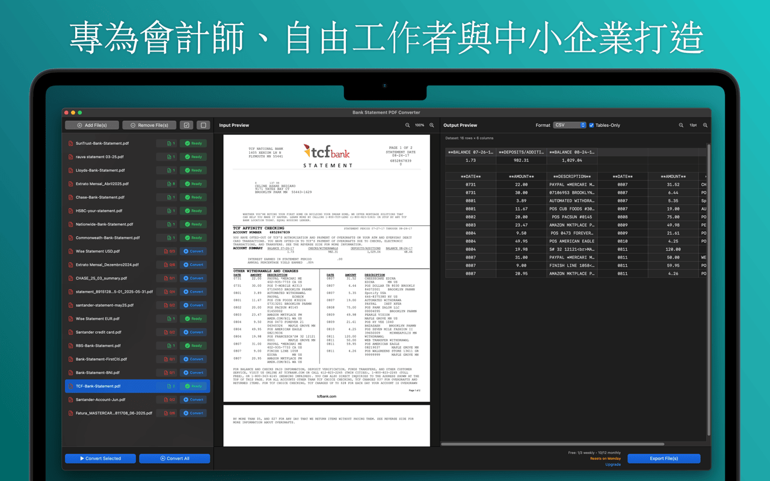The height and width of the screenshot is (481, 770).
Task: Click the Export File(s) button
Action: [664, 458]
